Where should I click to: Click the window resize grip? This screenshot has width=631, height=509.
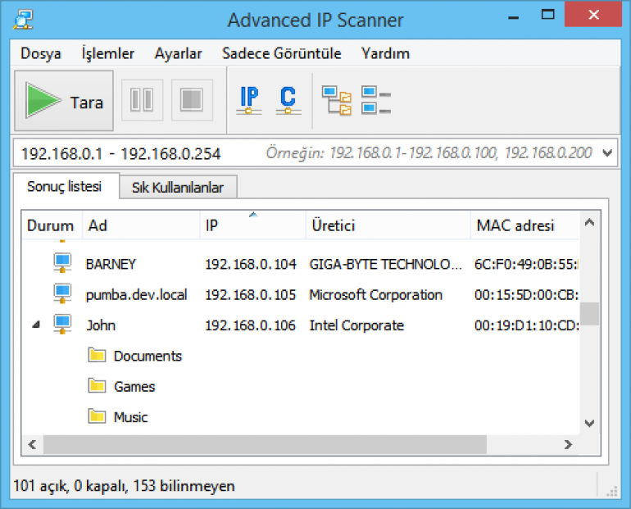(611, 491)
